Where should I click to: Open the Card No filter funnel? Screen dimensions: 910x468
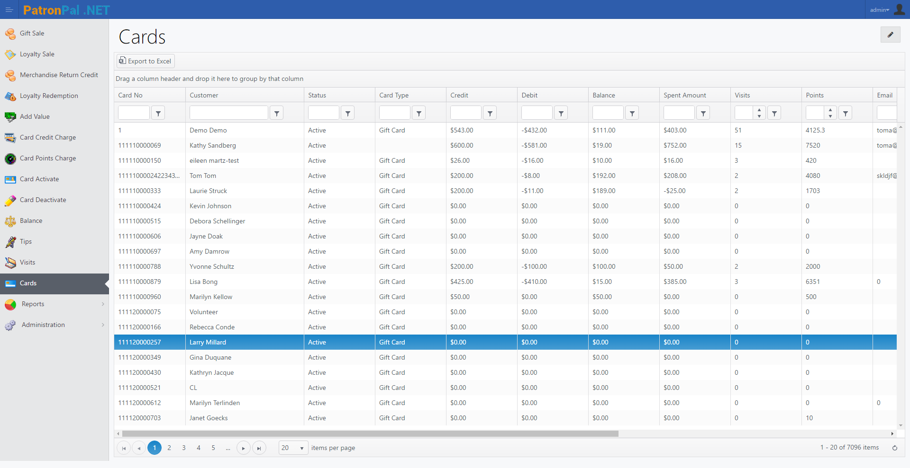coord(158,113)
